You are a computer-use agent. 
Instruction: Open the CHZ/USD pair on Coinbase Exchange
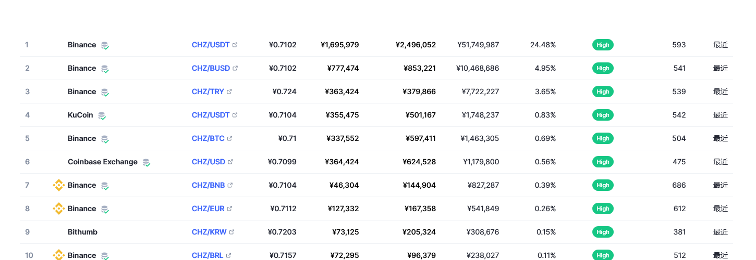coord(209,162)
